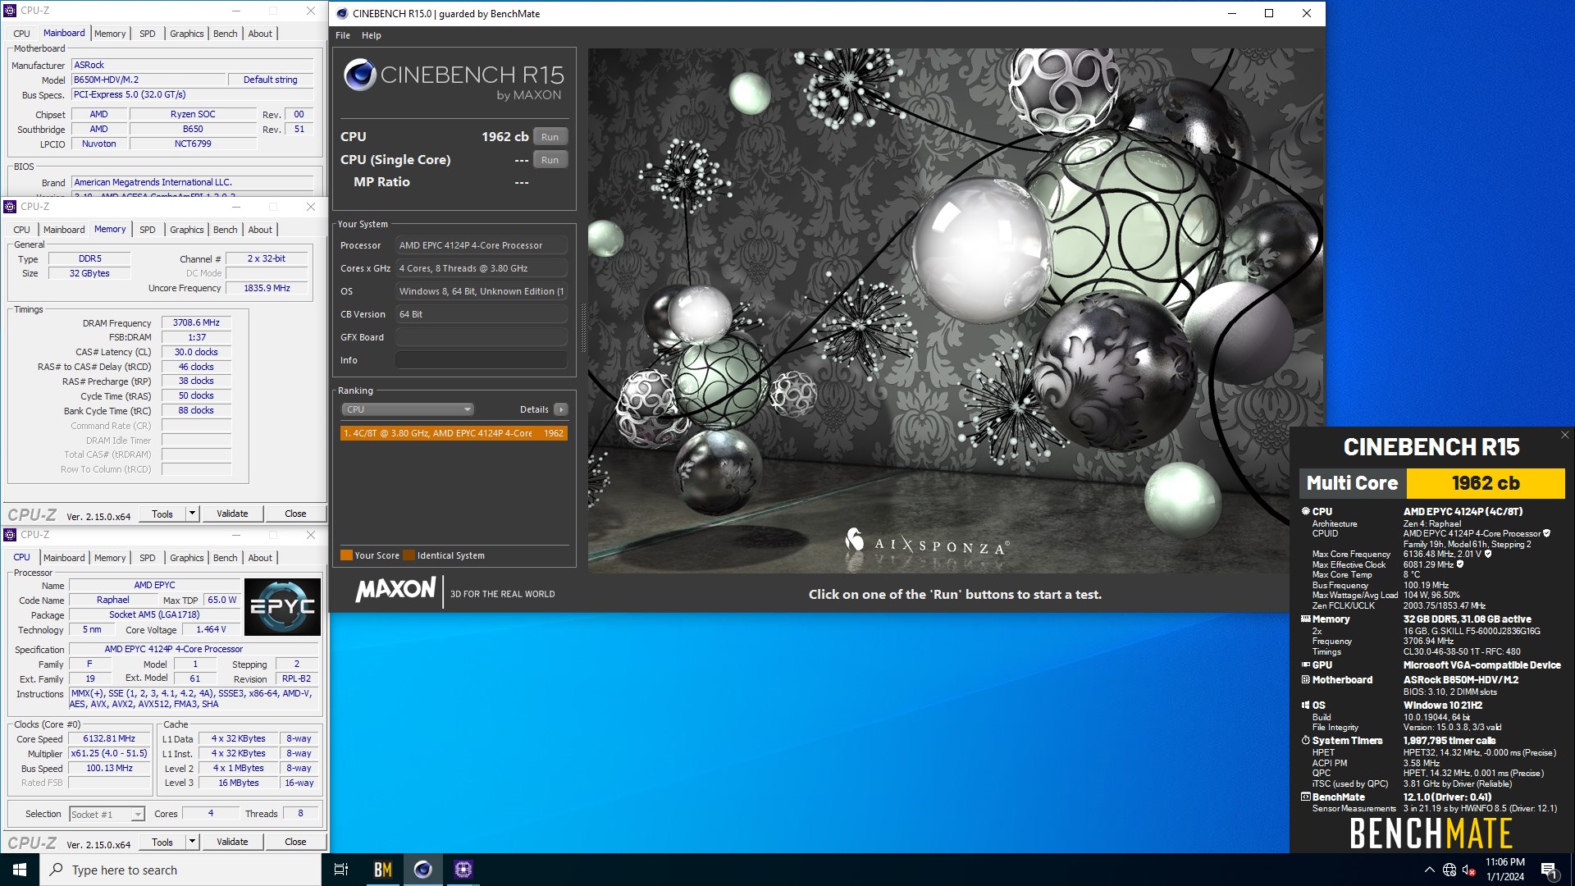
Task: Select Mainboard tab in bottom CPU-Z window
Action: tap(64, 558)
